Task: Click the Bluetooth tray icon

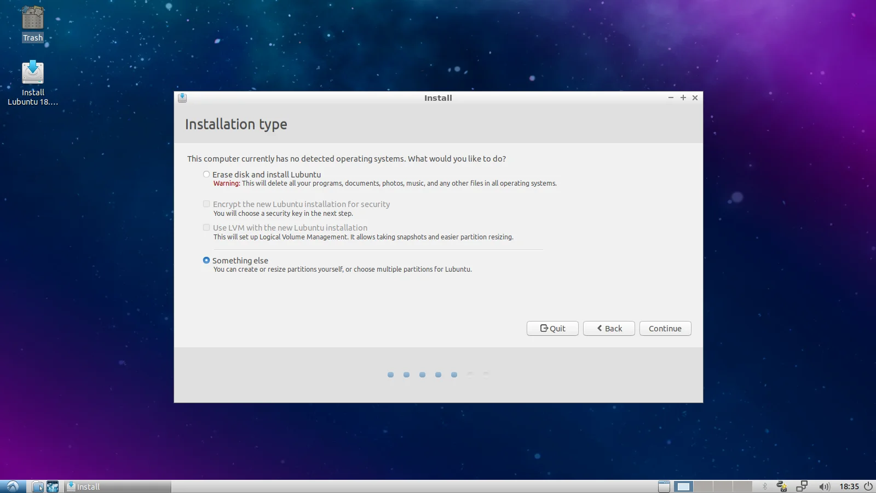Action: click(765, 486)
